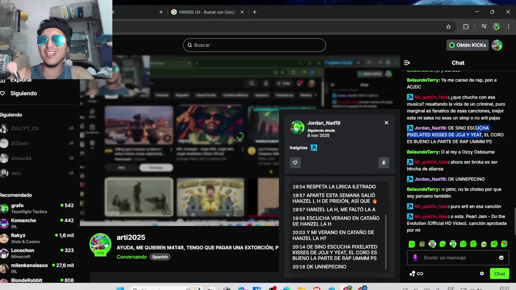This screenshot has width=516, height=290.
Task: Click Mr_gobl1n_fake on ahora ser broka message
Action: [x=431, y=162]
